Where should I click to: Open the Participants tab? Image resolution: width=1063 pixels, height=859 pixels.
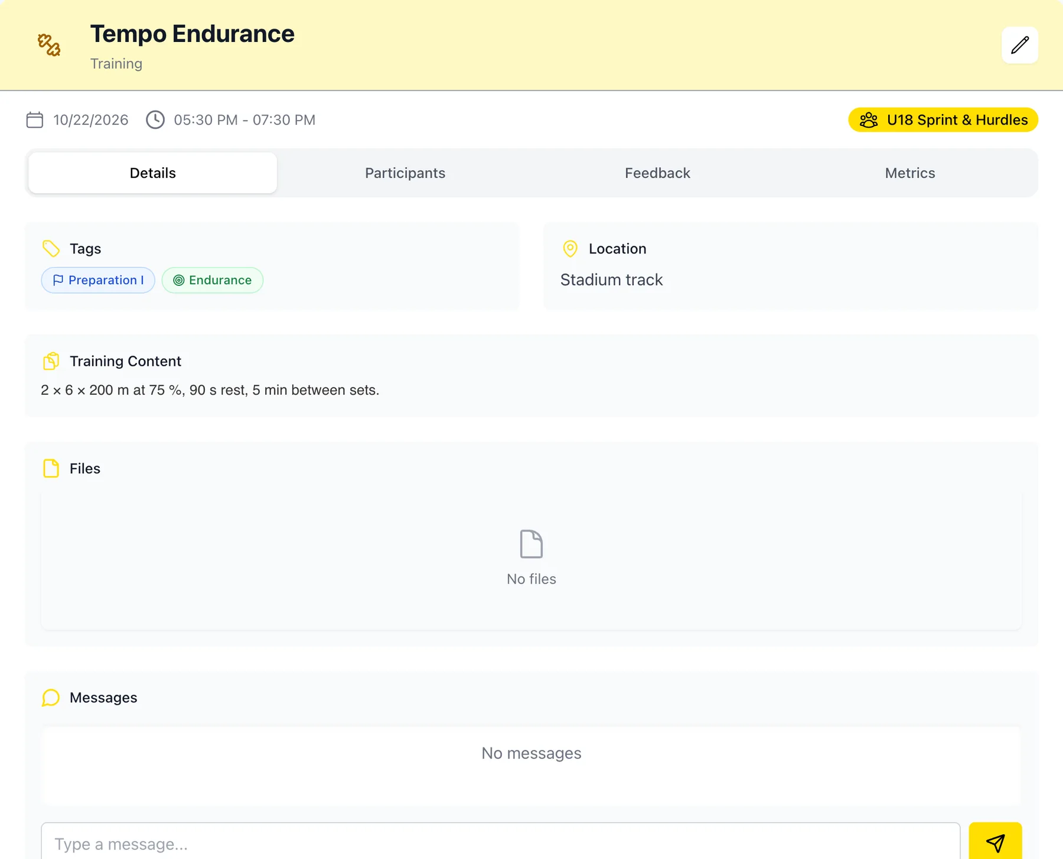click(405, 173)
